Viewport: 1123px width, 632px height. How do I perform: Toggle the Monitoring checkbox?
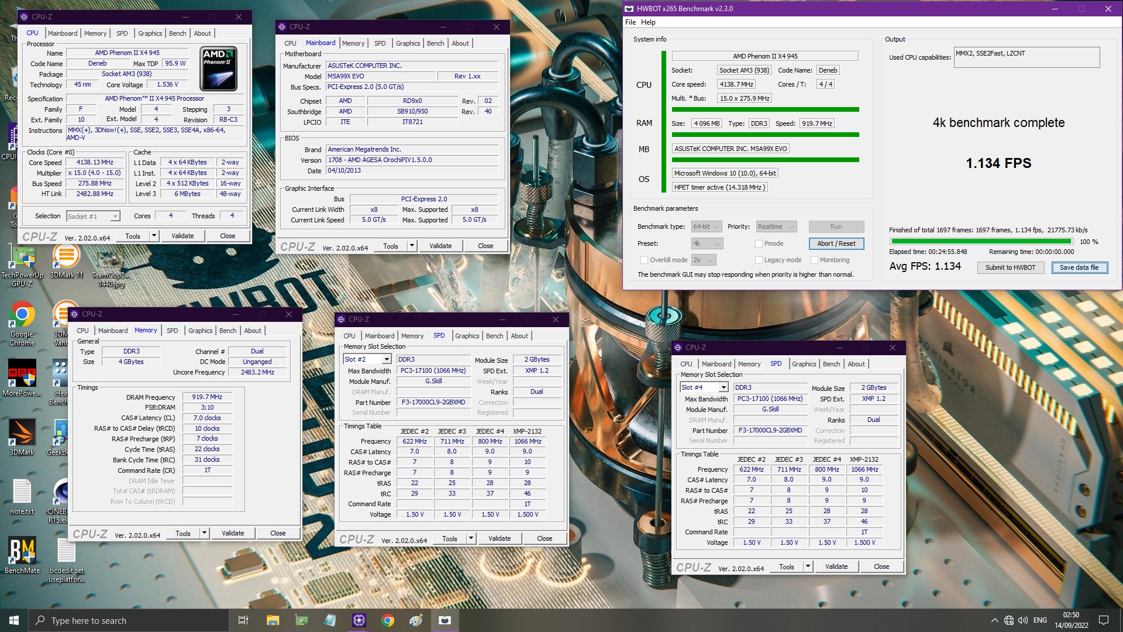click(x=814, y=260)
